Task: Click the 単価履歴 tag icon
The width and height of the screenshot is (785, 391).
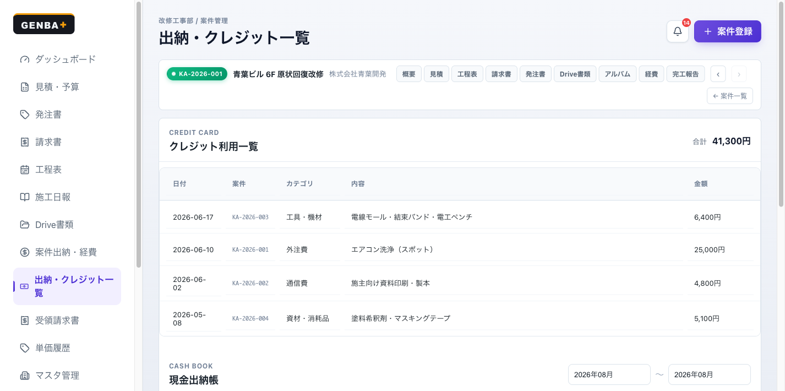Action: point(25,348)
